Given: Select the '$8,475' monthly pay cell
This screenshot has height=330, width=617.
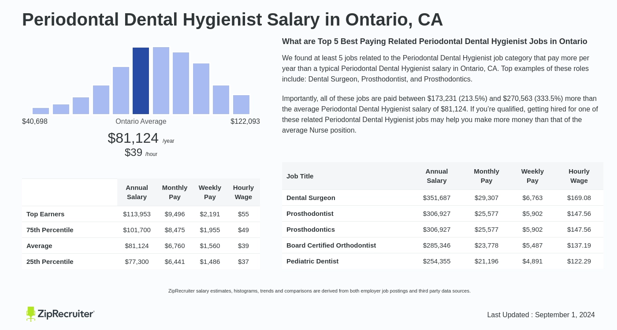Looking at the screenshot, I should pos(175,230).
